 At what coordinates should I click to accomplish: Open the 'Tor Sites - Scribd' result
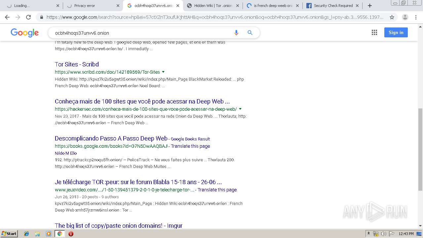[77, 64]
